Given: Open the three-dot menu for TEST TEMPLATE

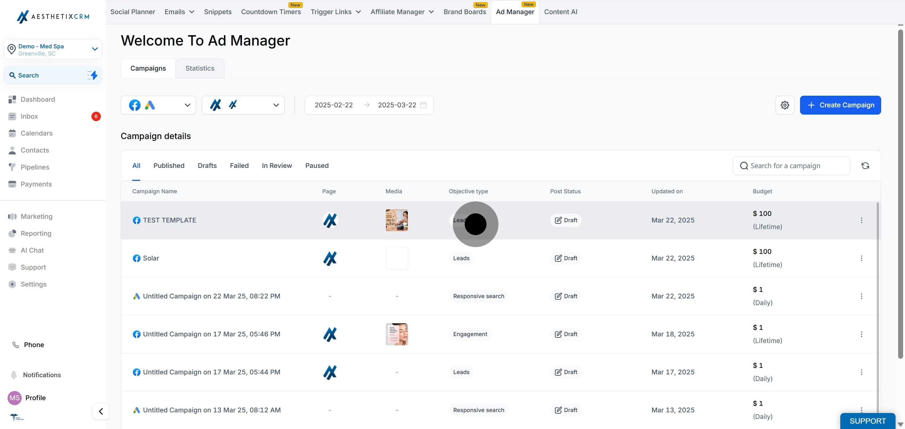Looking at the screenshot, I should 861,220.
